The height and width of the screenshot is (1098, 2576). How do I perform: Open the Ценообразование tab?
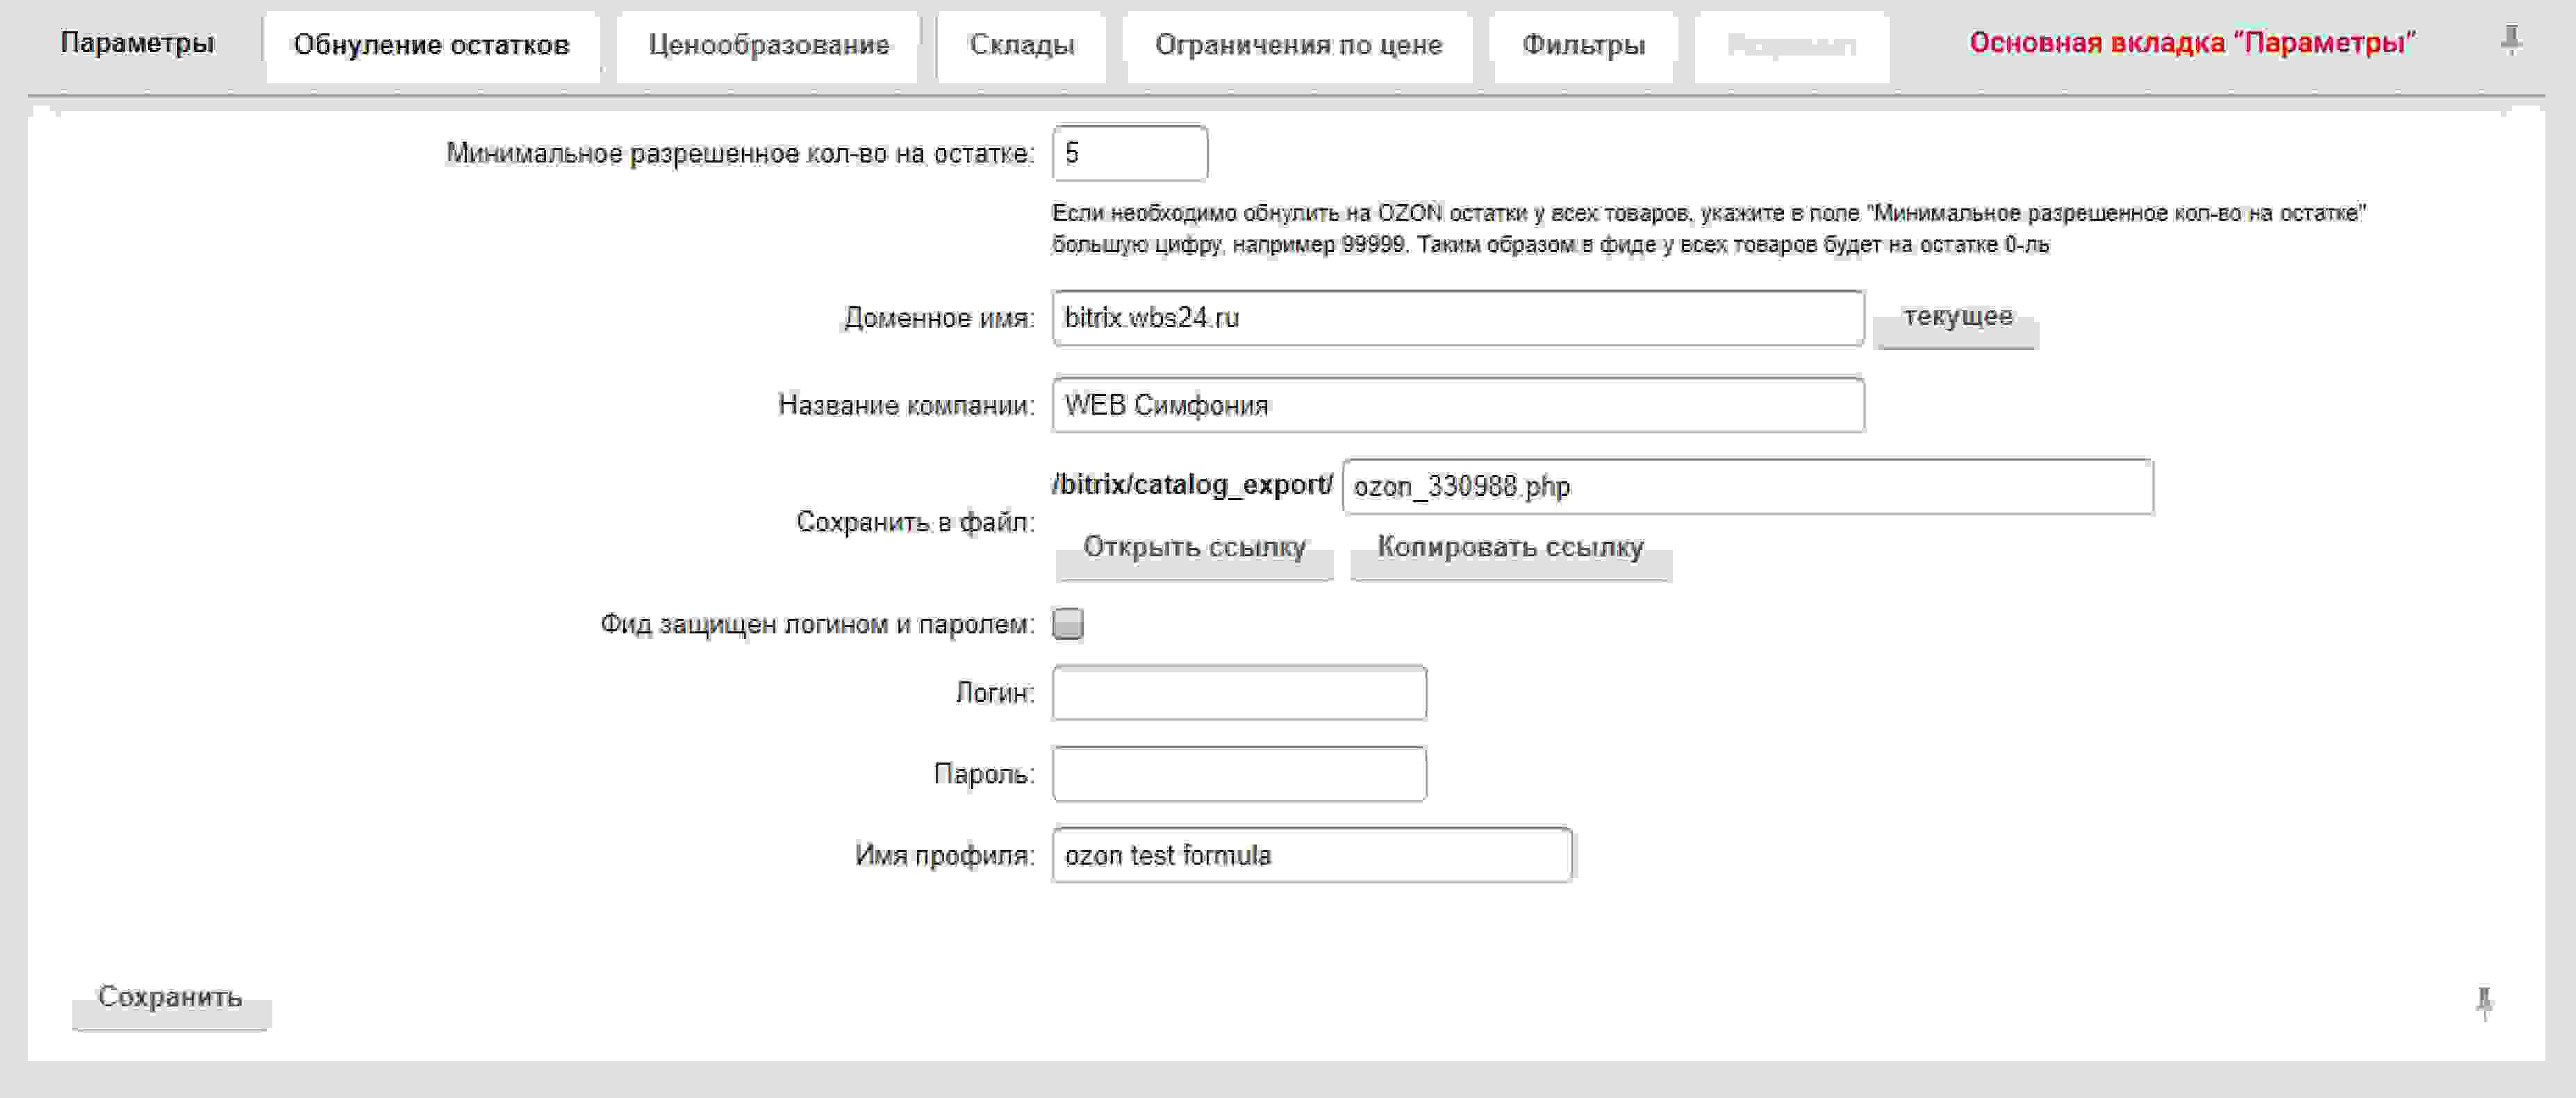coord(768,45)
